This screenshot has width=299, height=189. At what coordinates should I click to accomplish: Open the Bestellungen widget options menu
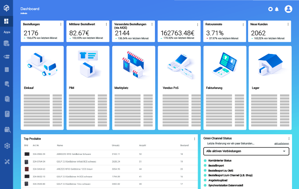click(61, 24)
